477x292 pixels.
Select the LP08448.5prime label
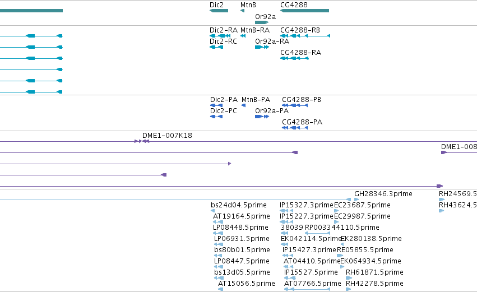240,228
